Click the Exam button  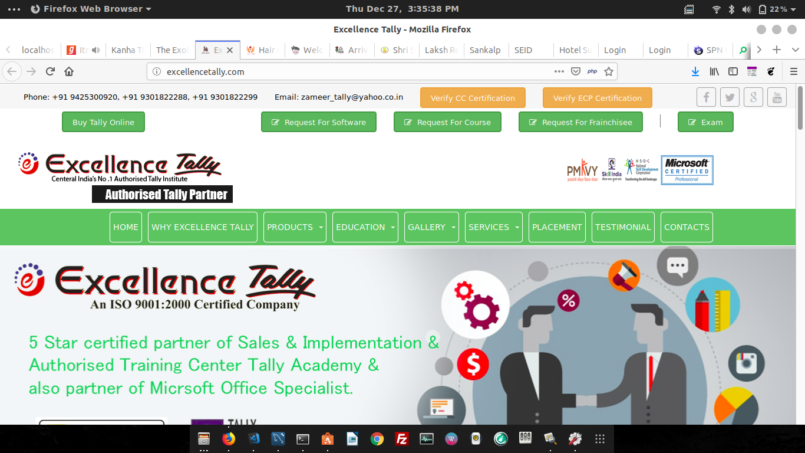click(705, 122)
